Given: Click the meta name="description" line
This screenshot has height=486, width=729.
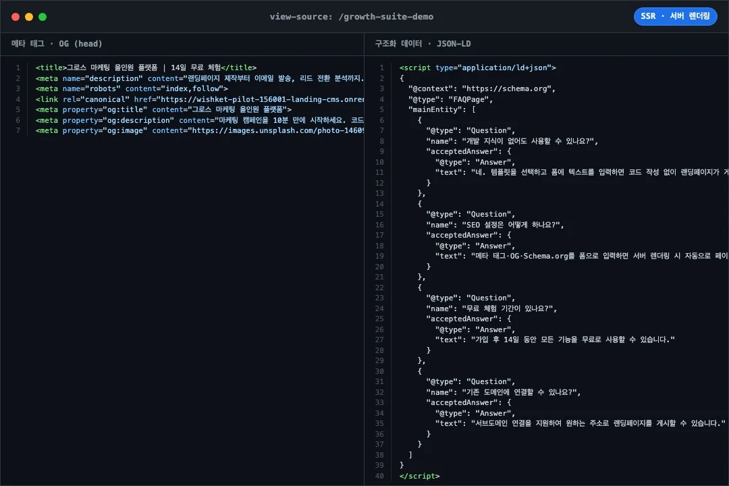Looking at the screenshot, I should click(x=199, y=78).
